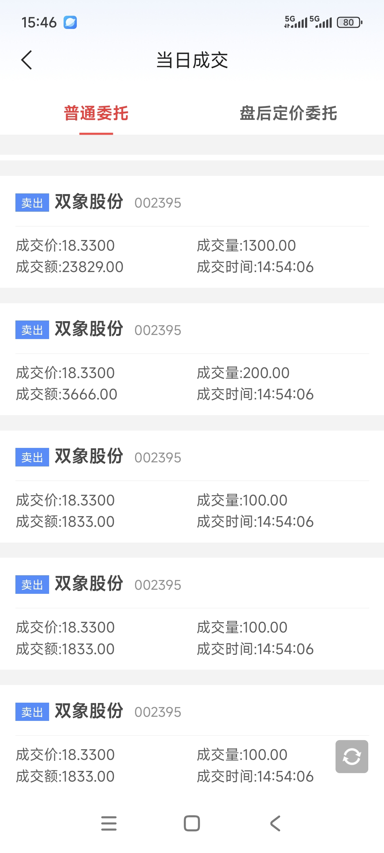Tap the 当日成交 page title
Image resolution: width=384 pixels, height=853 pixels.
click(192, 60)
